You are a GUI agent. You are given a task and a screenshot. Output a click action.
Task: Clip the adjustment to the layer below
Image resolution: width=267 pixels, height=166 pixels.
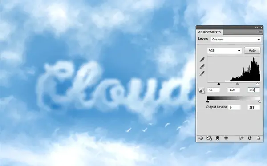pos(218,138)
